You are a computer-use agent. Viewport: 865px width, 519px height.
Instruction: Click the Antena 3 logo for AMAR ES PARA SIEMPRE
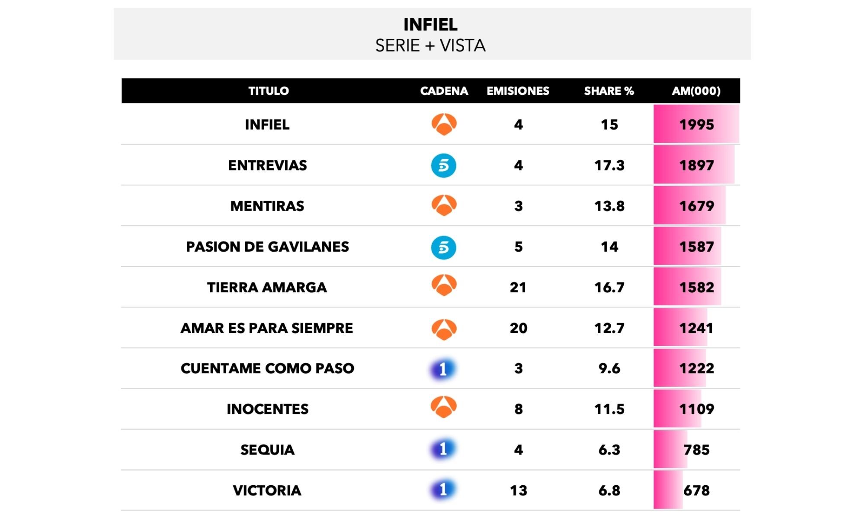click(444, 329)
